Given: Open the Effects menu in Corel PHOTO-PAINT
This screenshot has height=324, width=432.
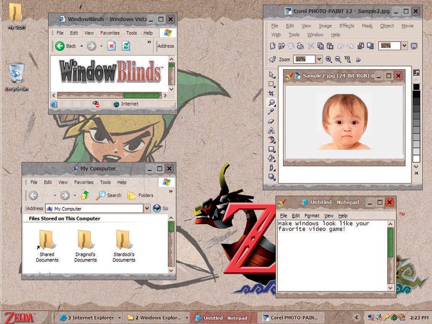Looking at the screenshot, I should pyautogui.click(x=347, y=26).
